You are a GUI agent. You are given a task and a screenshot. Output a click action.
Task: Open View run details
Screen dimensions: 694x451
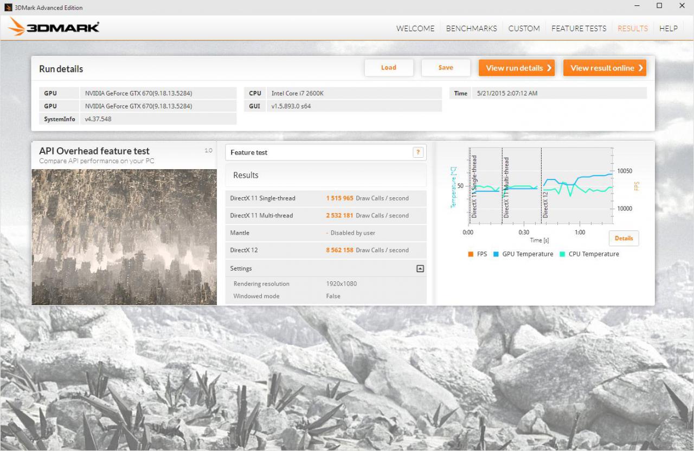(x=517, y=68)
